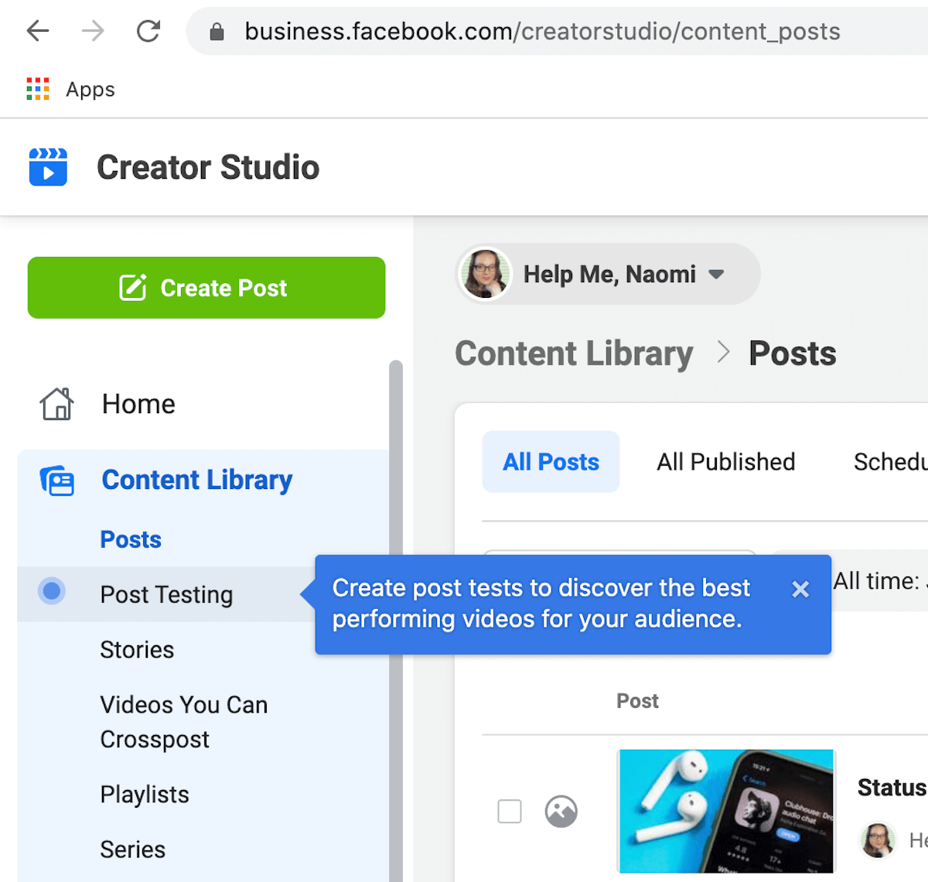Select the Post Testing radio indicator

click(x=51, y=590)
